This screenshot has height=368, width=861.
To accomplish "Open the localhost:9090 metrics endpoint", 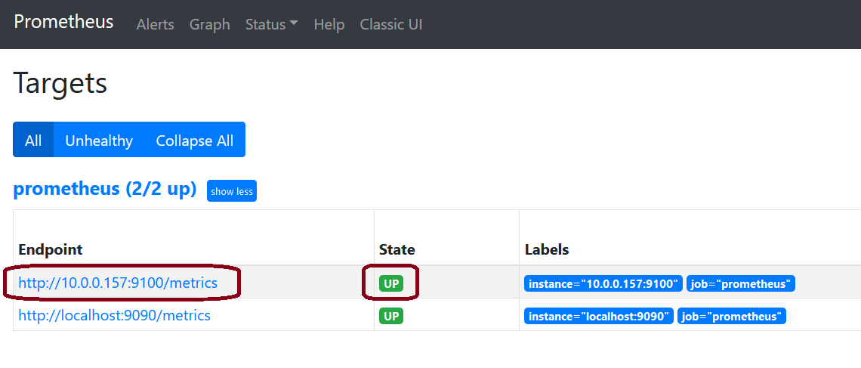I will point(114,315).
